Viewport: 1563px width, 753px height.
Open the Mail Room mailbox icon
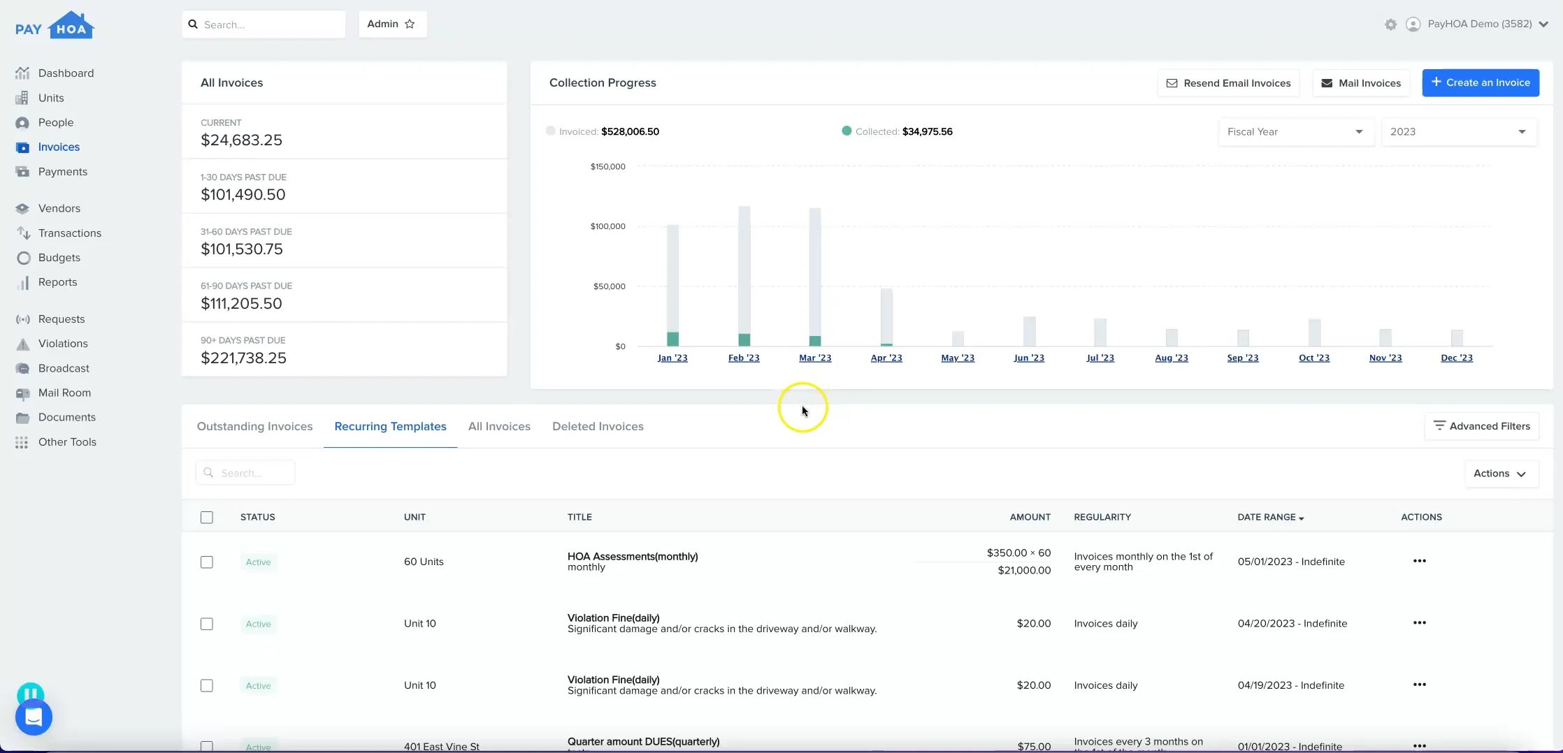coord(23,393)
